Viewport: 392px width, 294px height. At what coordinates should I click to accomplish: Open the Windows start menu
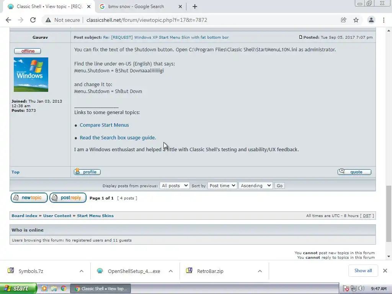pyautogui.click(x=18, y=288)
